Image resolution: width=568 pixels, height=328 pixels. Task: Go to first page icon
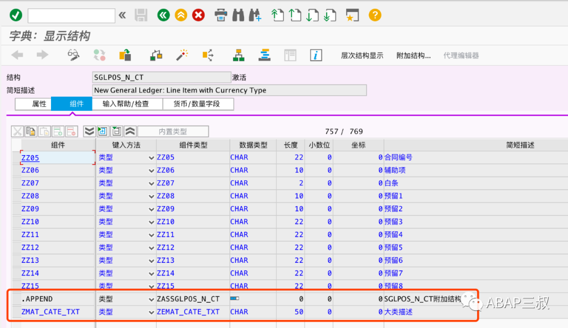click(x=277, y=15)
